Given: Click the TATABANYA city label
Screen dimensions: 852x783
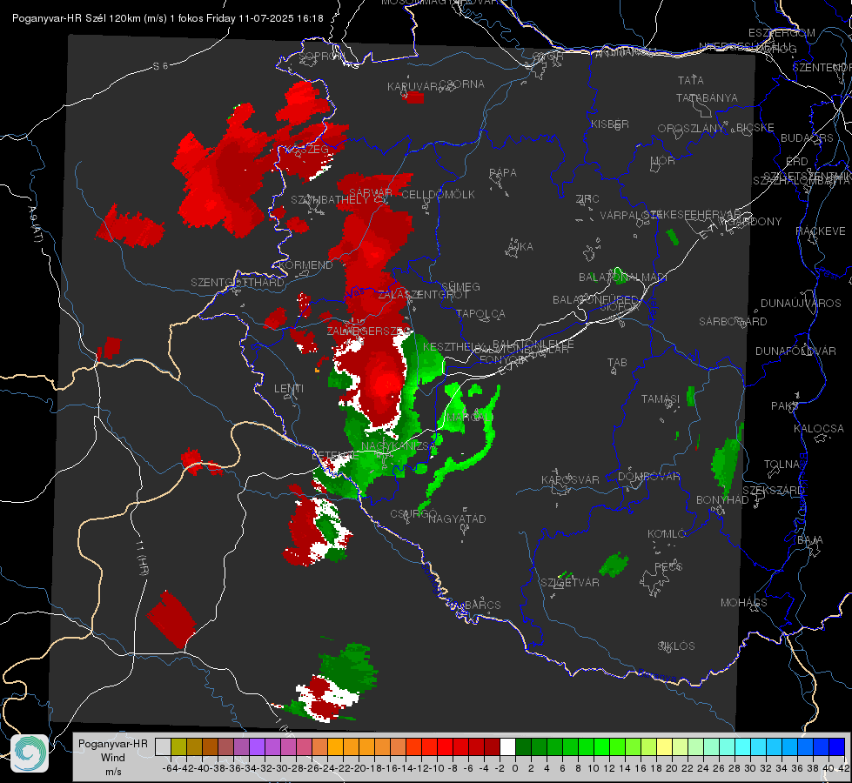Looking at the screenshot, I should (707, 97).
